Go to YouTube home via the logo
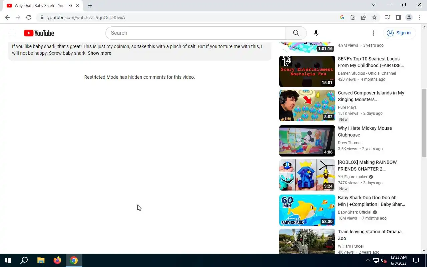Viewport: 427px width, 267px height. [39, 33]
